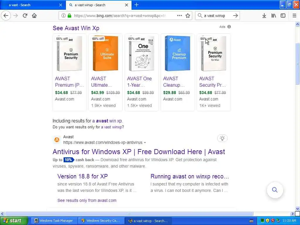The image size is (300, 225).
Task: Open AVAST One box image
Action: click(x=142, y=54)
